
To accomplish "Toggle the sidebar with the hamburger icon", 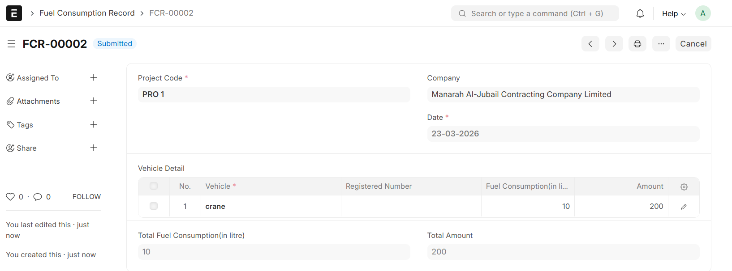I will pyautogui.click(x=11, y=44).
